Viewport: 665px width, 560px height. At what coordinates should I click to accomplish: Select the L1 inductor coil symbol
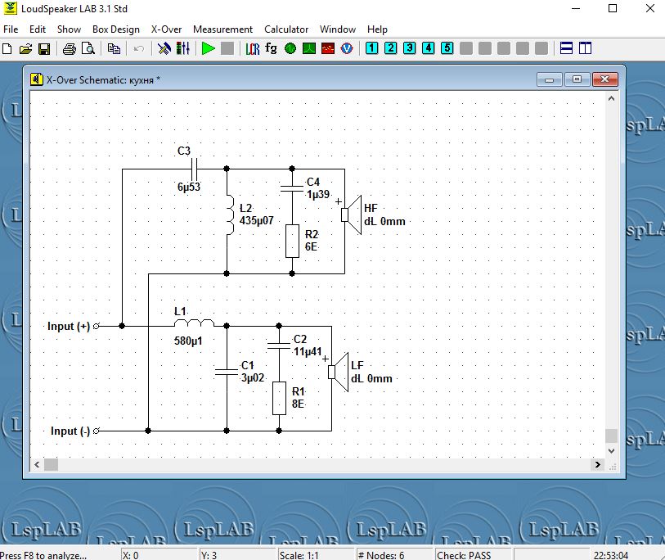pos(194,323)
